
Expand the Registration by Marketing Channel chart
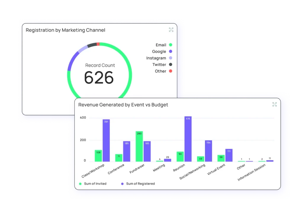pos(171,30)
